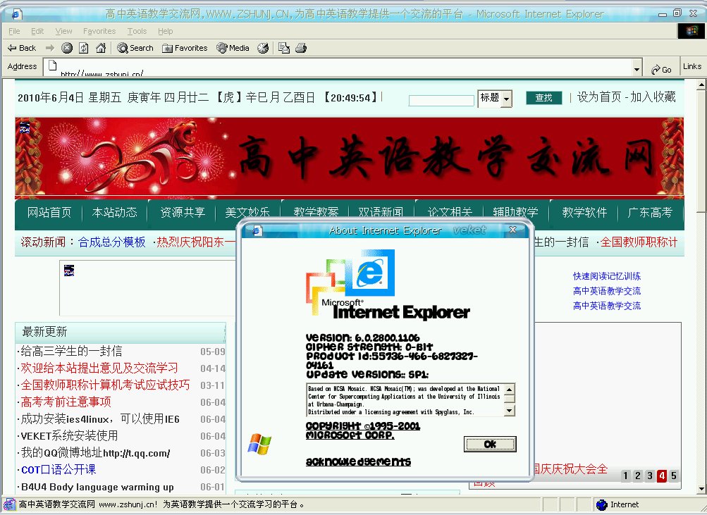Open the Help menu
The image size is (707, 515).
(x=166, y=31)
